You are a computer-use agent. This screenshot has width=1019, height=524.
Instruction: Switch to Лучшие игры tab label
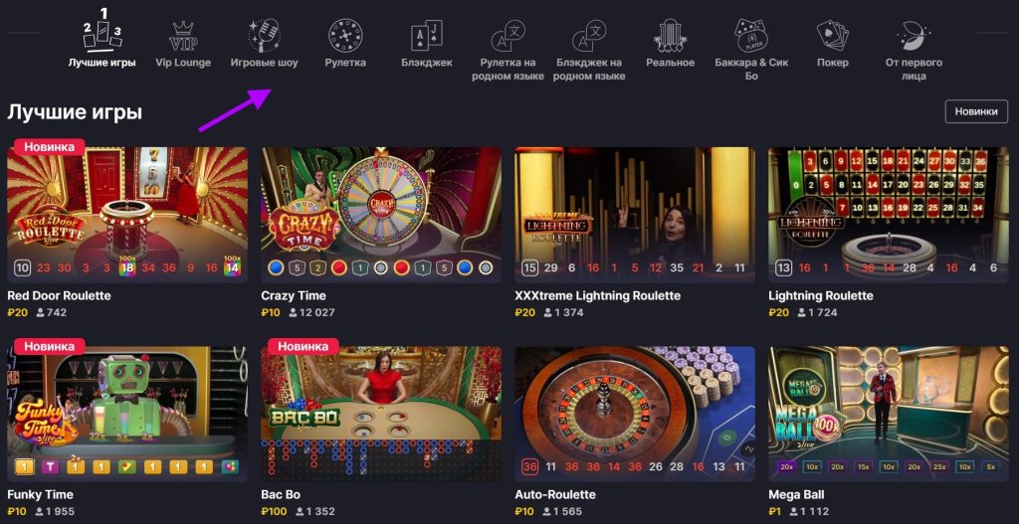pyautogui.click(x=102, y=63)
